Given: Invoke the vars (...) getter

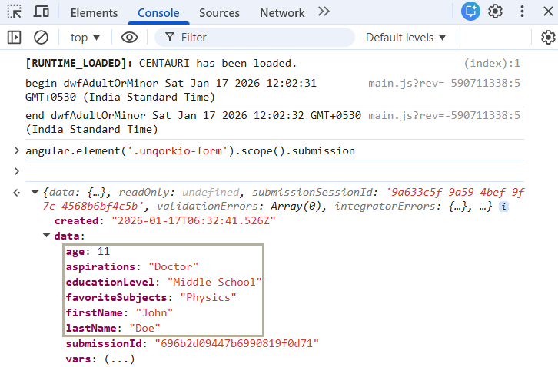Looking at the screenshot, I should click(x=120, y=359).
